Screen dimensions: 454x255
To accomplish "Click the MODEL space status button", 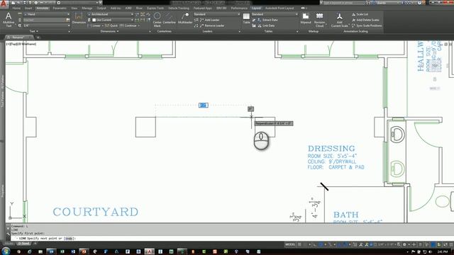I will [x=290, y=244].
